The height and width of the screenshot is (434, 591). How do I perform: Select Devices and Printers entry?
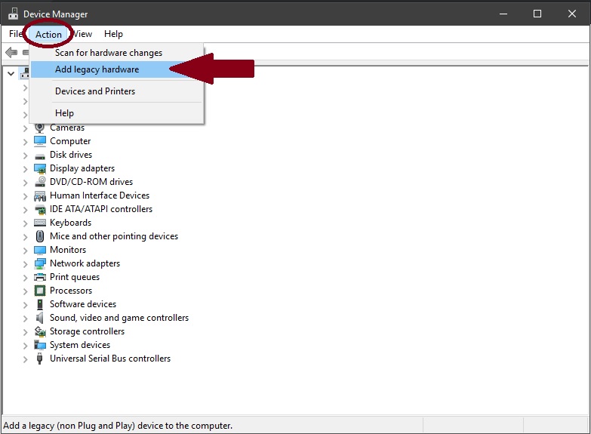pyautogui.click(x=117, y=91)
